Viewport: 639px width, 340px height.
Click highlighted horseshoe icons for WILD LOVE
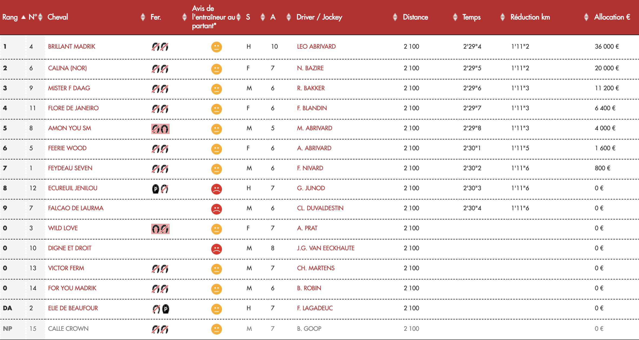(x=160, y=229)
